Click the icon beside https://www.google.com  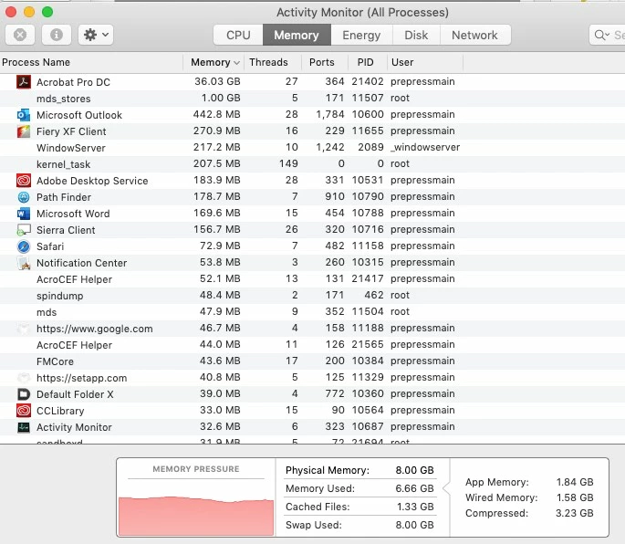click(24, 329)
